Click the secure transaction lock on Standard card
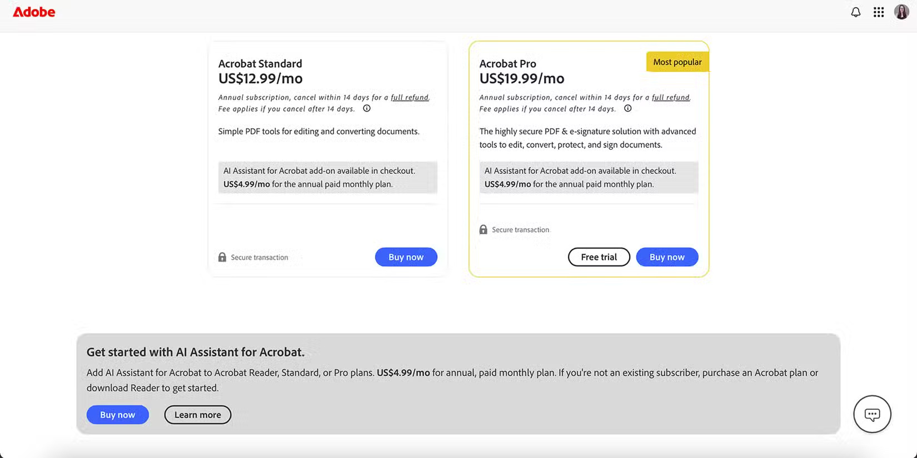Image resolution: width=917 pixels, height=458 pixels. point(222,256)
